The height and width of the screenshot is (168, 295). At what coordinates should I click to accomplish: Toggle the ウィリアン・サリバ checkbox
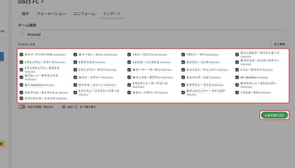point(75,70)
